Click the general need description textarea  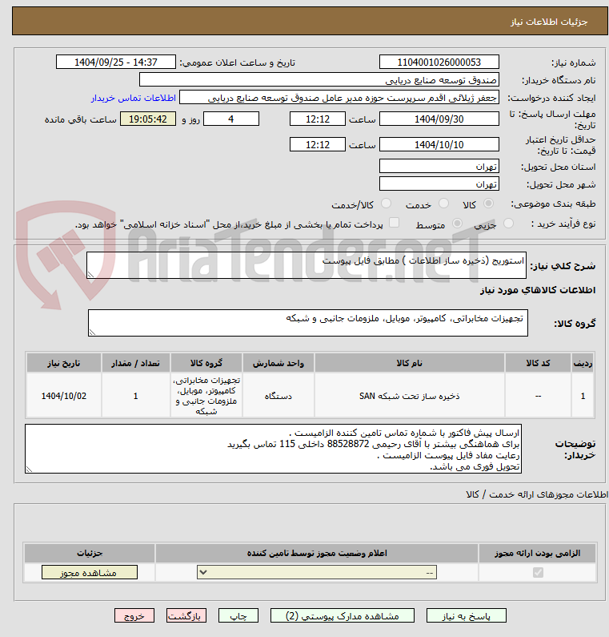click(307, 265)
